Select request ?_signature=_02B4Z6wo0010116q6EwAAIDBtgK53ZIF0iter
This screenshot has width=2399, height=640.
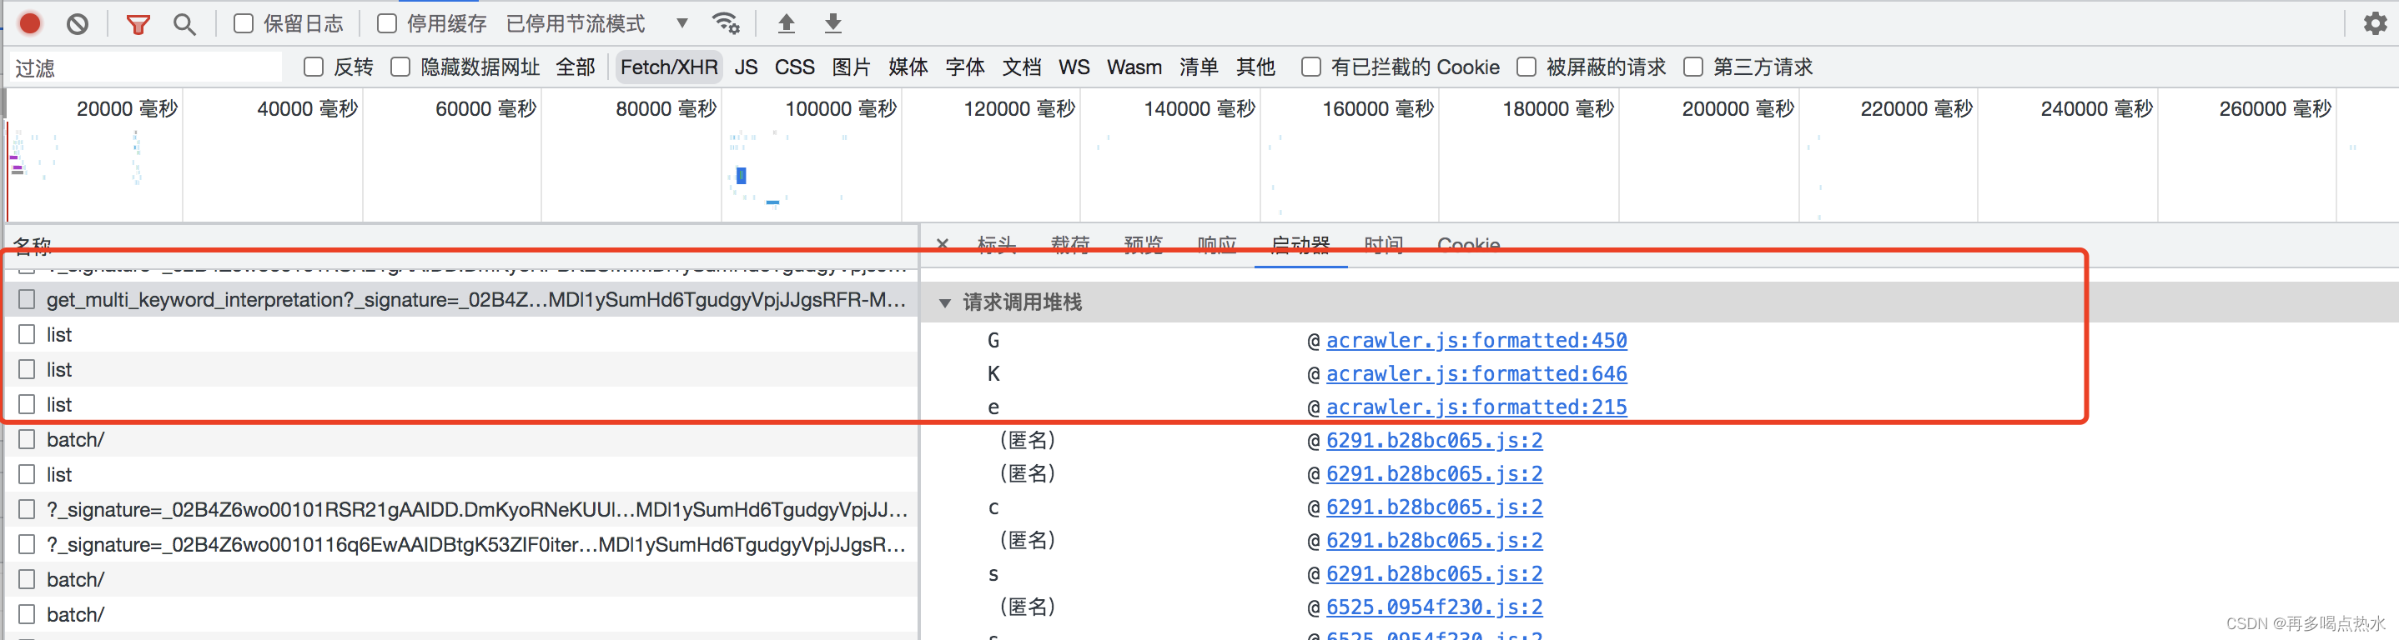click(461, 544)
